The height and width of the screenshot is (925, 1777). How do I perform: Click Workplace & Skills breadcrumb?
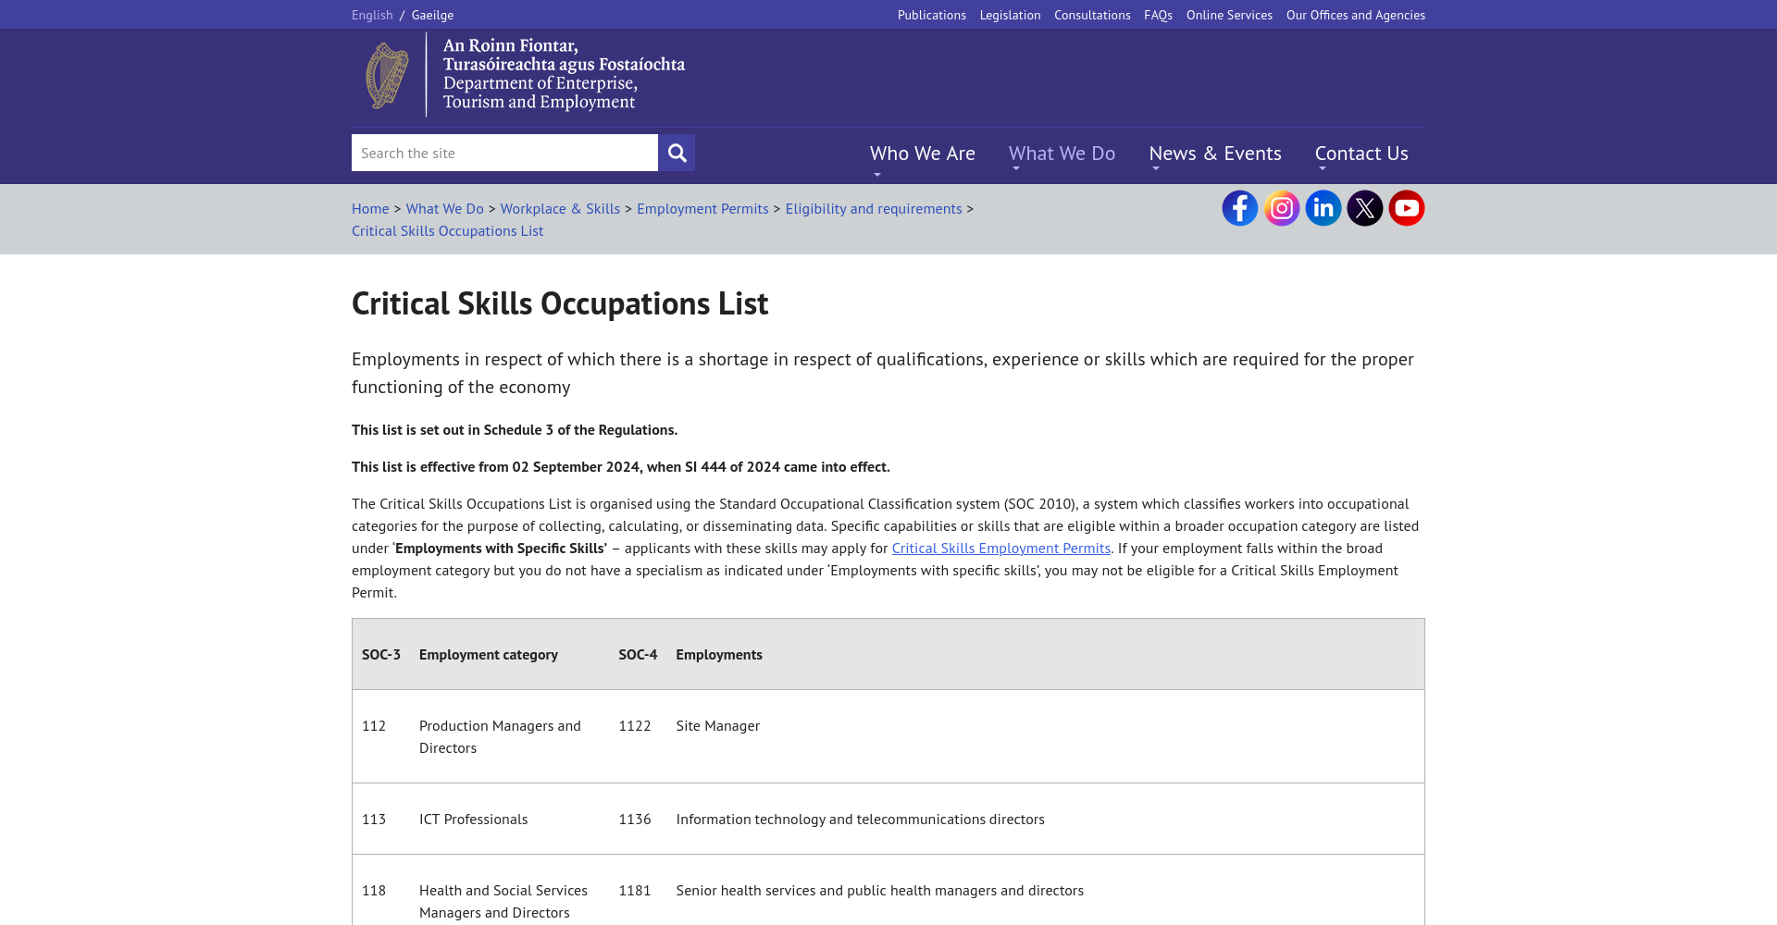pos(560,209)
